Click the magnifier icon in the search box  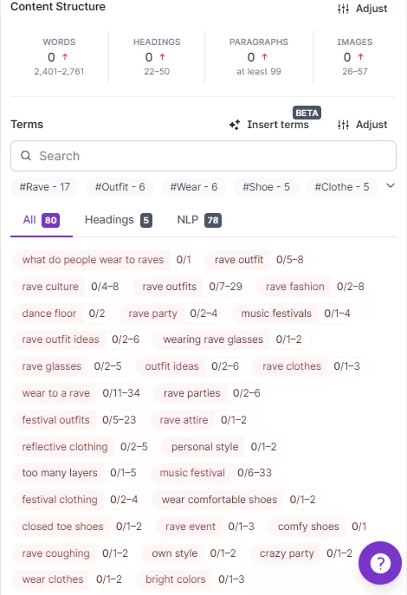pos(26,156)
